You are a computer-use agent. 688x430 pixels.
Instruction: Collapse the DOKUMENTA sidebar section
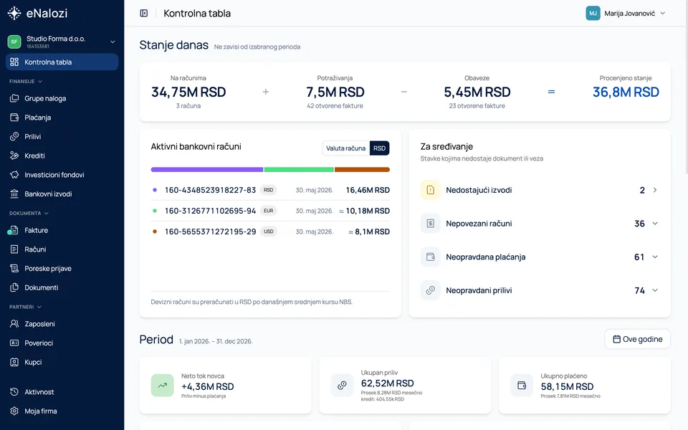pyautogui.click(x=29, y=214)
